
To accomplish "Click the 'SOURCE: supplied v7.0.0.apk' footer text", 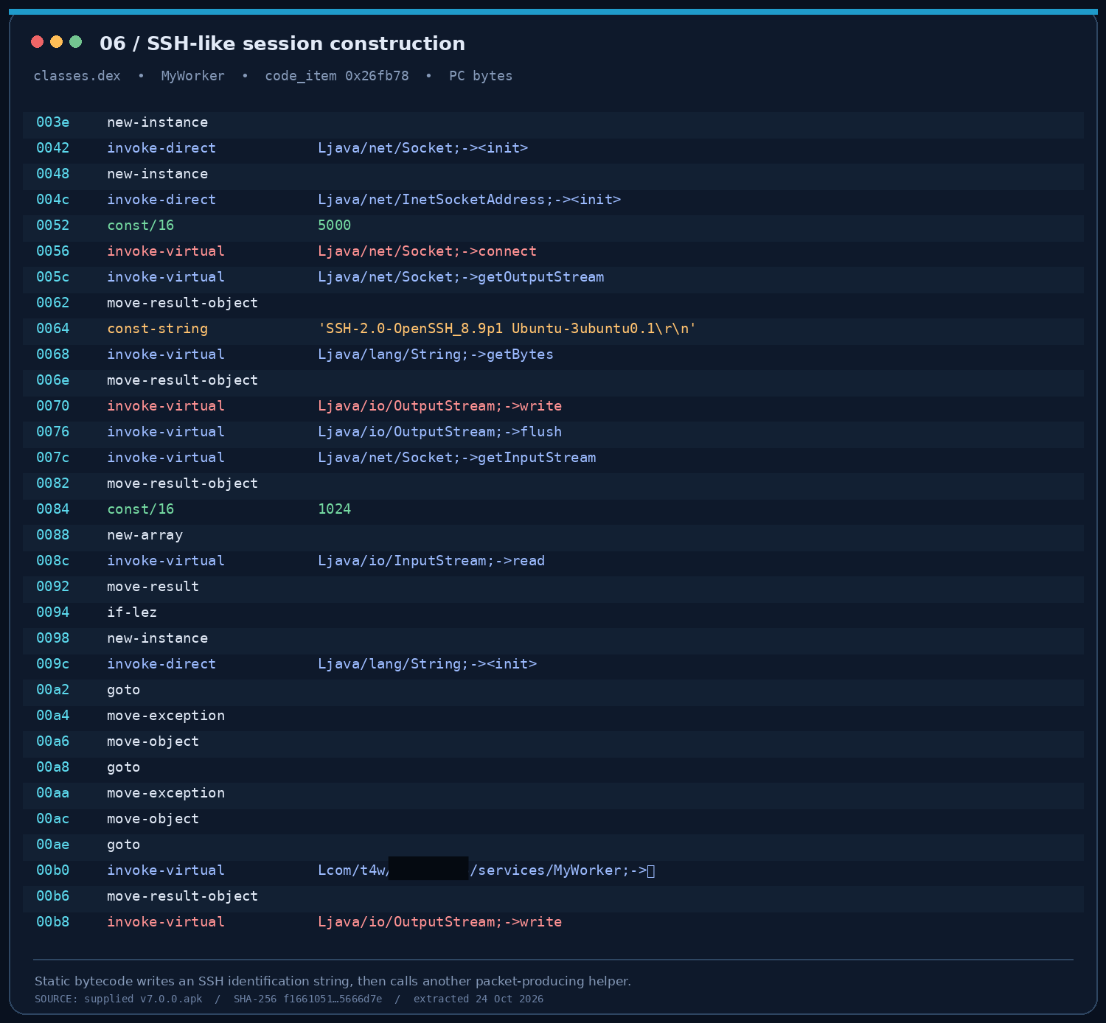I will point(119,999).
